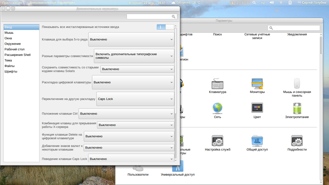Open volume indicator in top panel
The image size is (329, 185).
(x=272, y=3)
